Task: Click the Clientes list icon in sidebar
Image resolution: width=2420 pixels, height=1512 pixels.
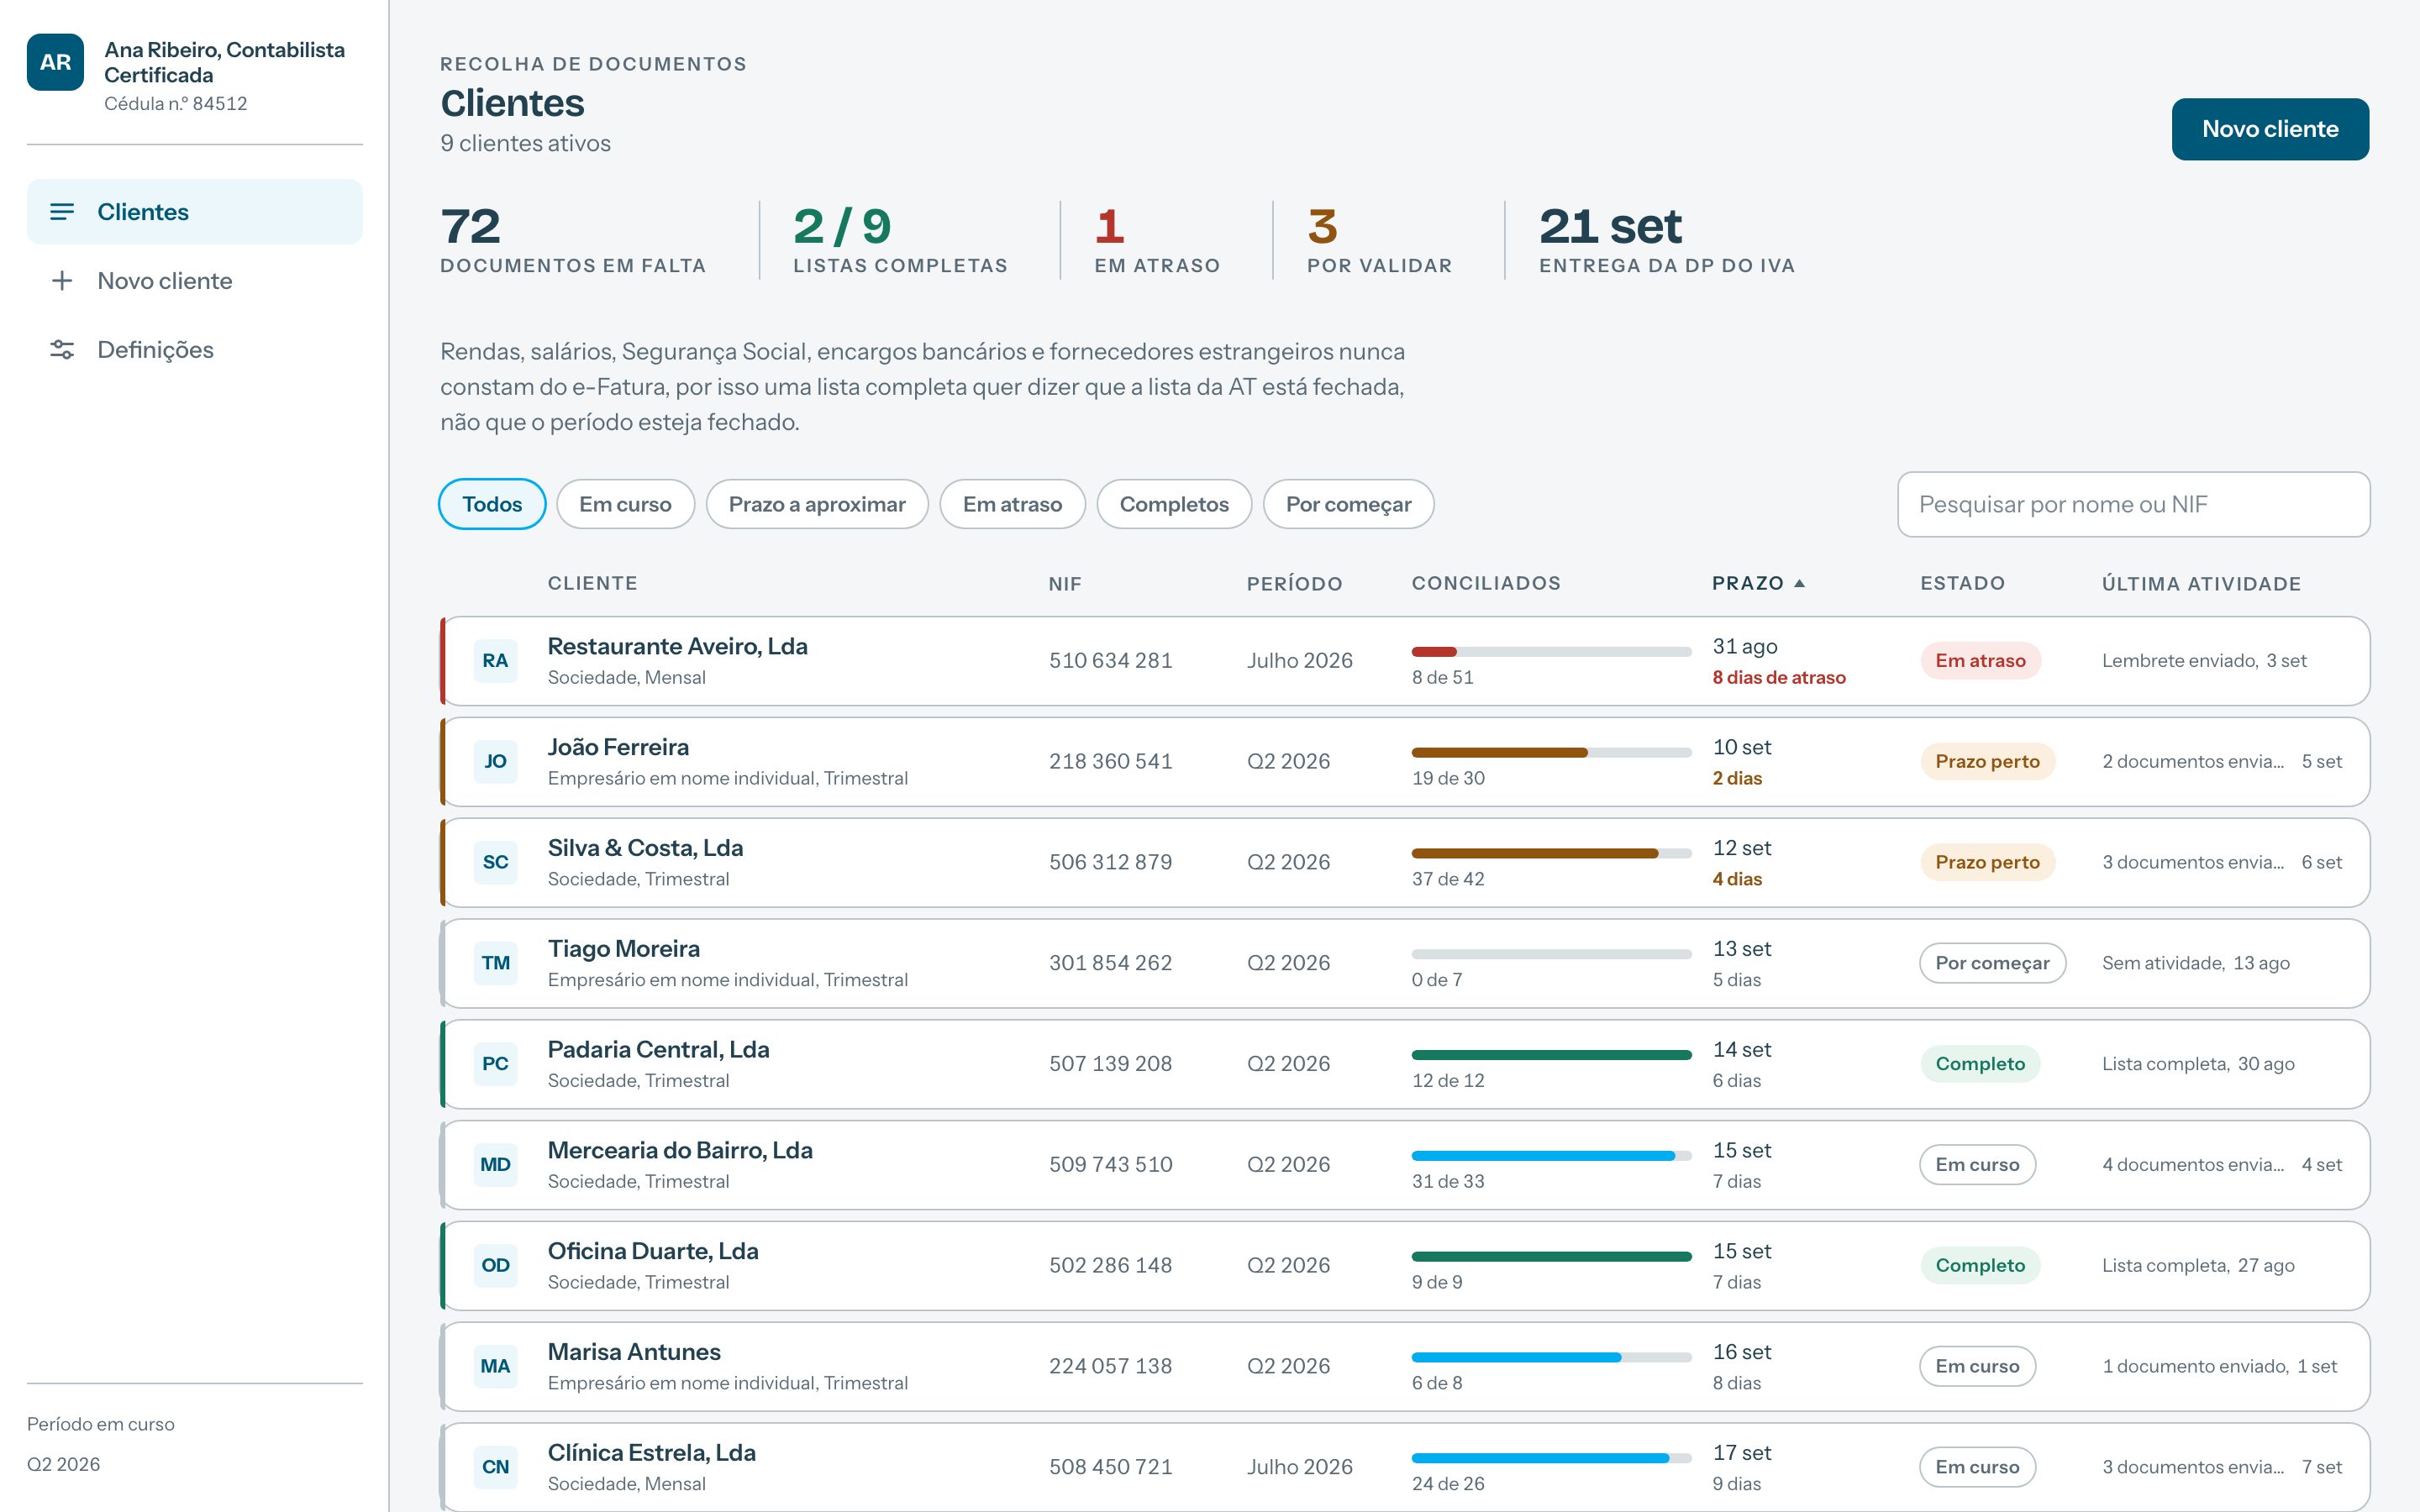Action: click(62, 212)
